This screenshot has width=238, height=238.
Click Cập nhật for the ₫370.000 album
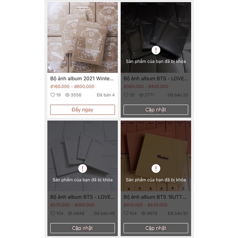pyautogui.click(x=83, y=228)
